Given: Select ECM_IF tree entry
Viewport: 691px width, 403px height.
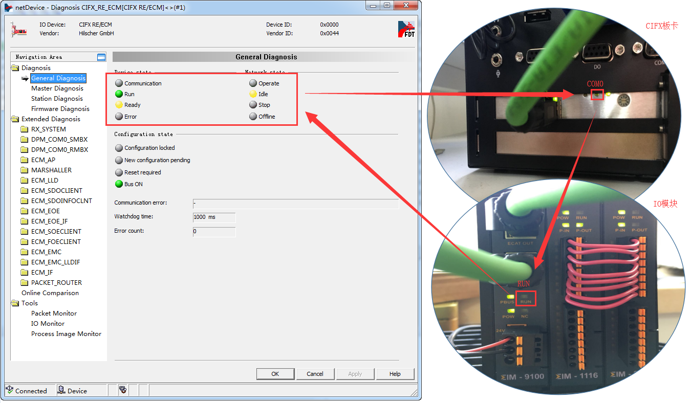Looking at the screenshot, I should pyautogui.click(x=42, y=273).
